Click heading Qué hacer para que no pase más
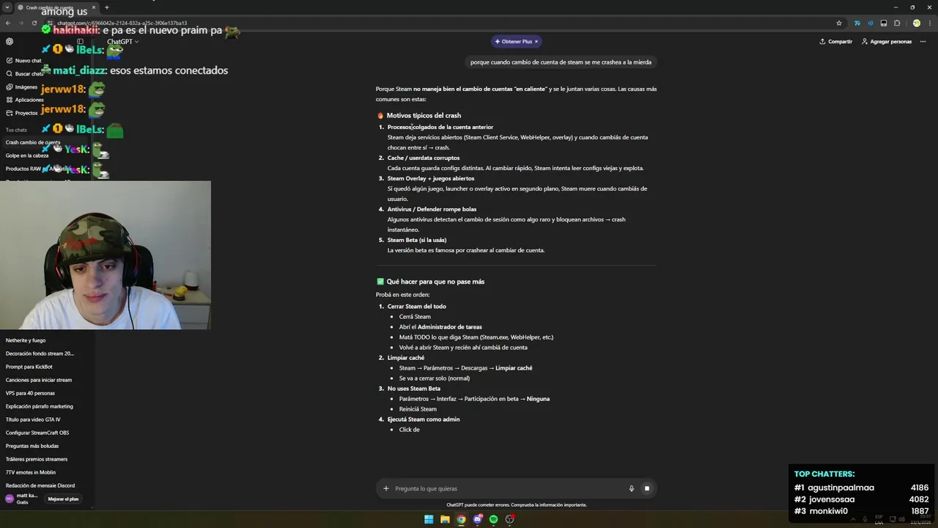938x528 pixels. [x=430, y=282]
